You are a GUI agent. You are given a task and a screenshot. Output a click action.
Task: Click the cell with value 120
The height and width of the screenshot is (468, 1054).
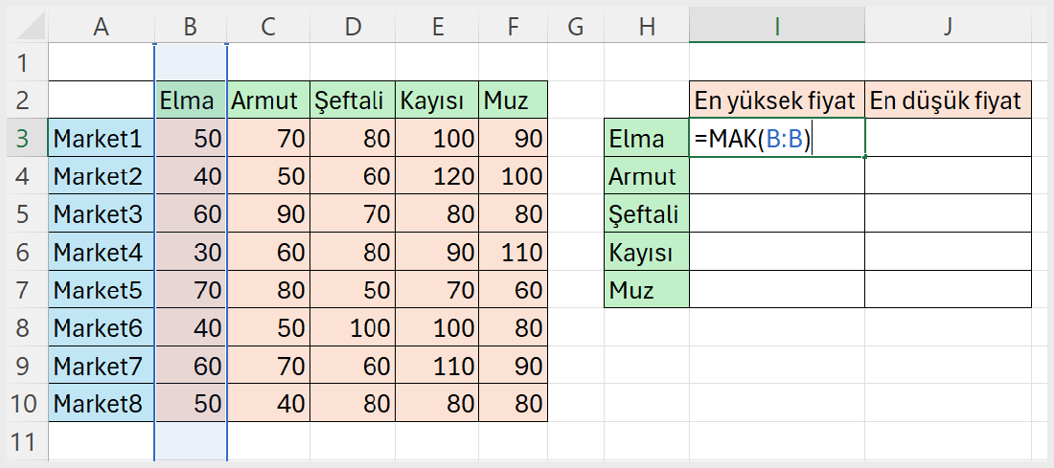click(x=437, y=176)
